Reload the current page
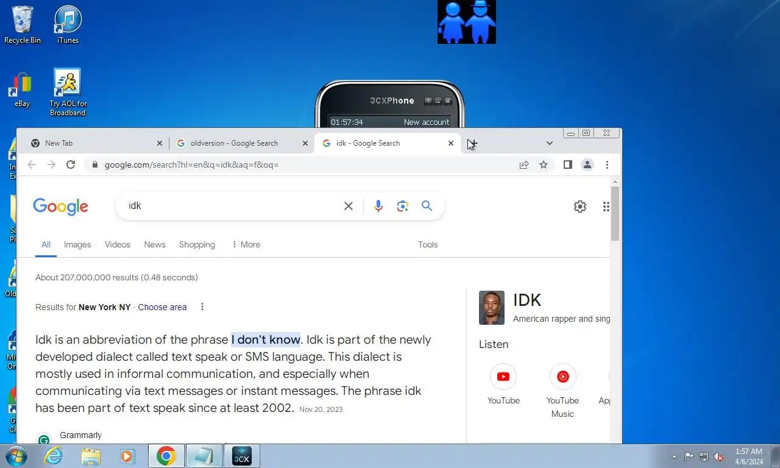Image resolution: width=780 pixels, height=468 pixels. [x=71, y=165]
